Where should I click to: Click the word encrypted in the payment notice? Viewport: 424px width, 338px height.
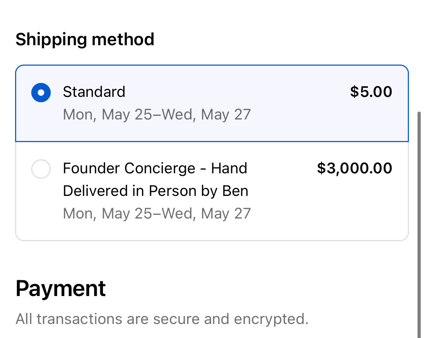[271, 320]
